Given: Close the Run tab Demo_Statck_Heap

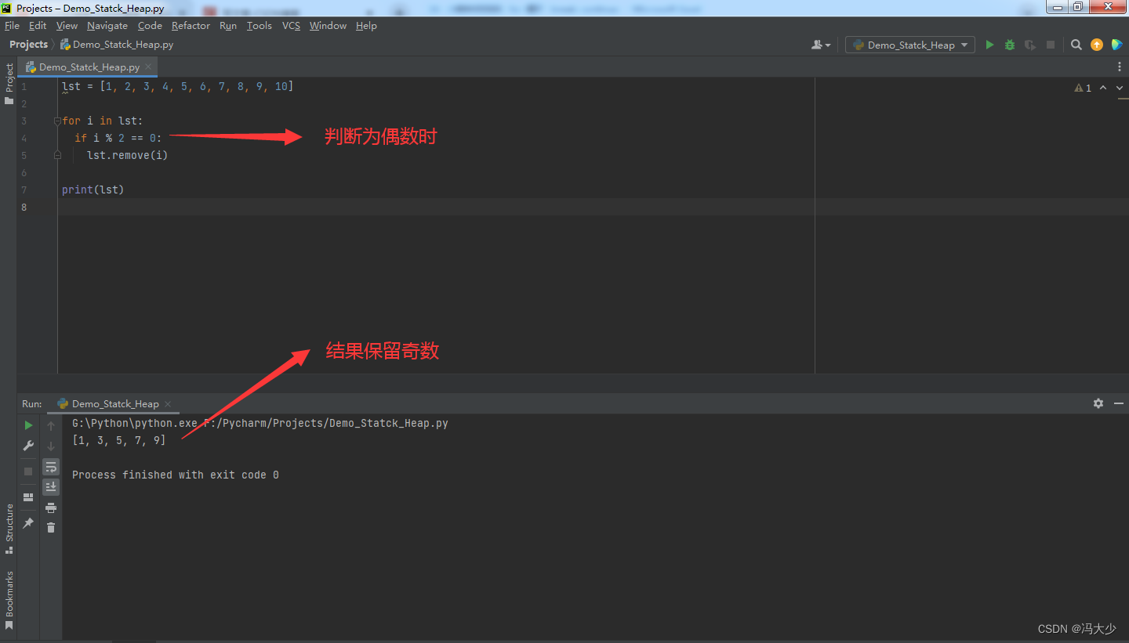Looking at the screenshot, I should (169, 404).
